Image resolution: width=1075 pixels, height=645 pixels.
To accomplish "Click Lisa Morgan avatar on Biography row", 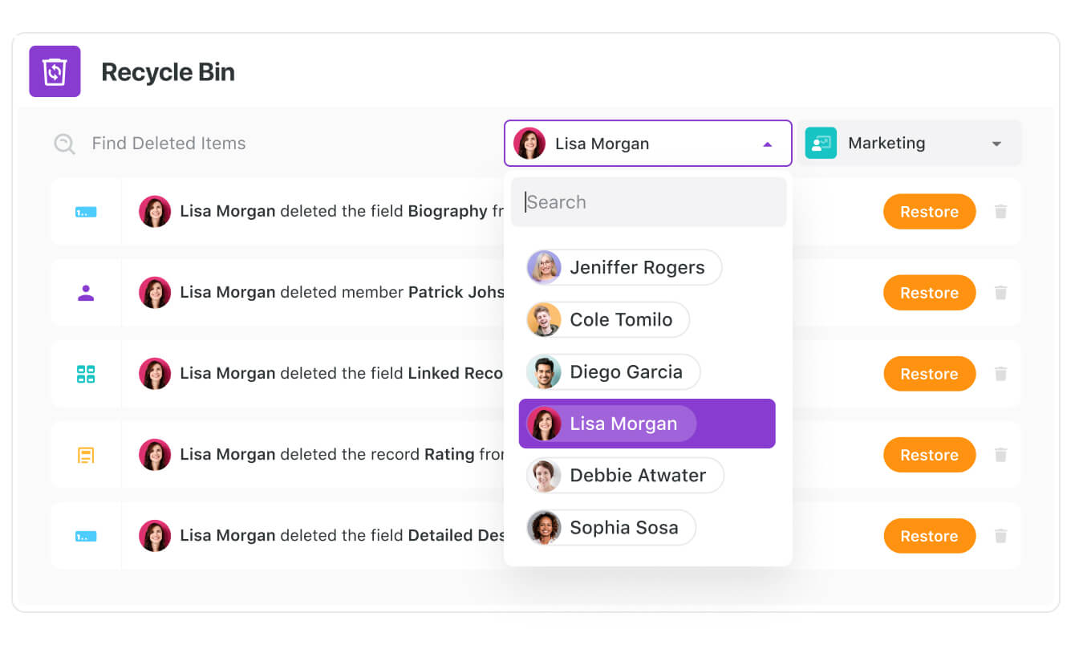I will [x=155, y=212].
